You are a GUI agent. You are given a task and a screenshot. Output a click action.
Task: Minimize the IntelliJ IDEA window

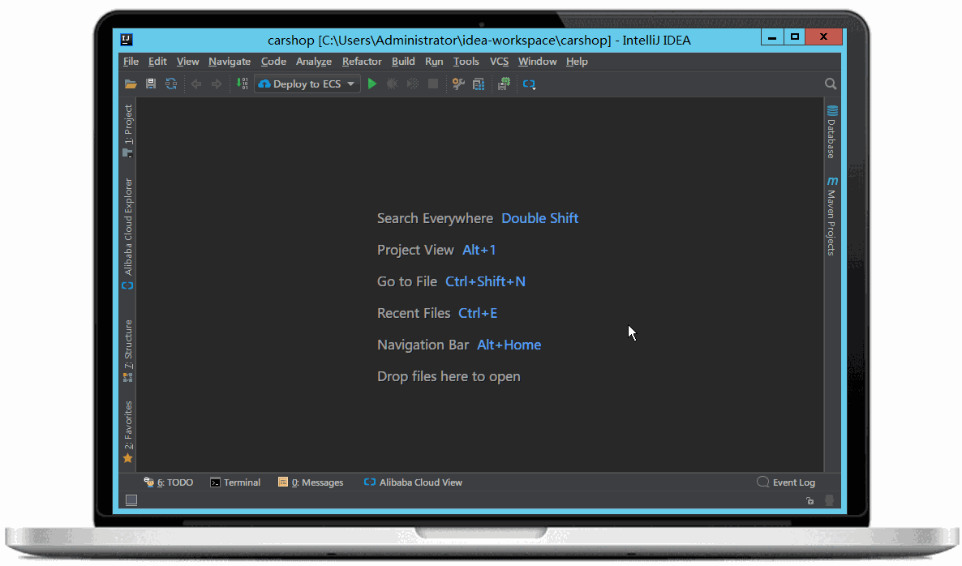(x=772, y=36)
